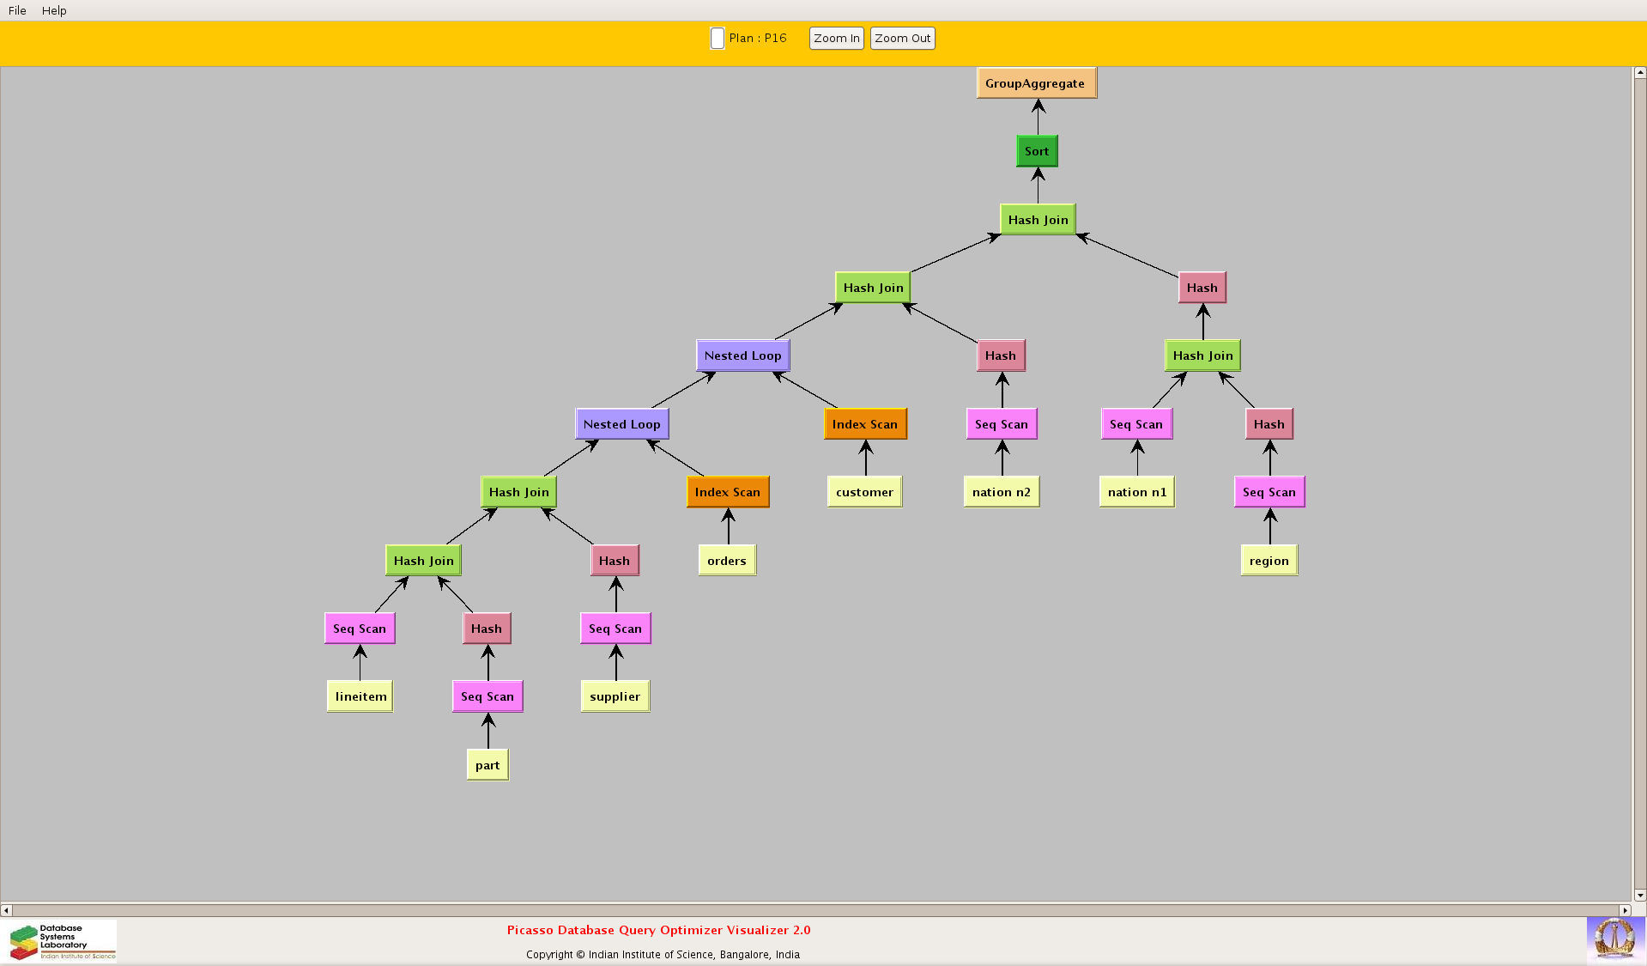Select the nation n2 table node
The image size is (1647, 966).
tap(1001, 492)
